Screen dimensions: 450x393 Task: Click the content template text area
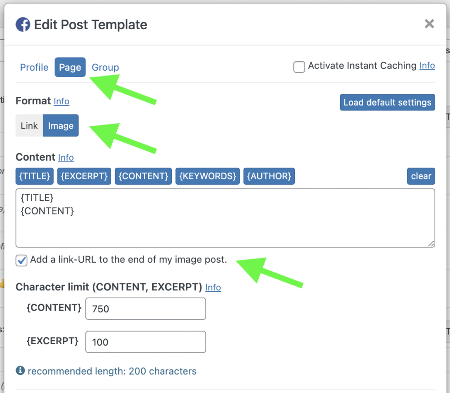225,218
